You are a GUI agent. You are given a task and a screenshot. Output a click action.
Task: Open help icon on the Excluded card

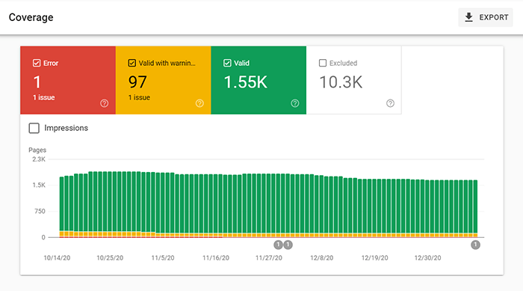click(390, 103)
